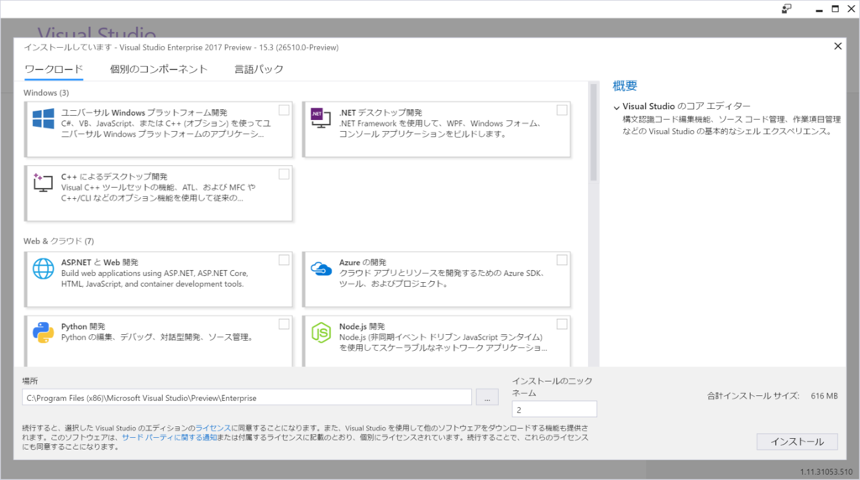Screen dimensions: 860x480
Task: Click the インストール button
Action: click(797, 441)
